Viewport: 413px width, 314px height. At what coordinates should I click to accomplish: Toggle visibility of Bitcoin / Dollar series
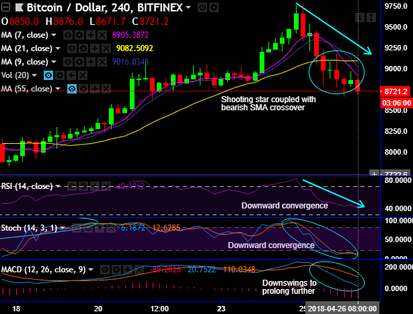202,7
